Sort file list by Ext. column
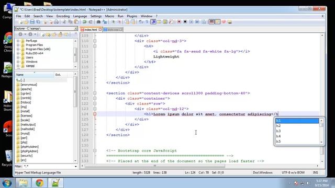 coord(61,75)
